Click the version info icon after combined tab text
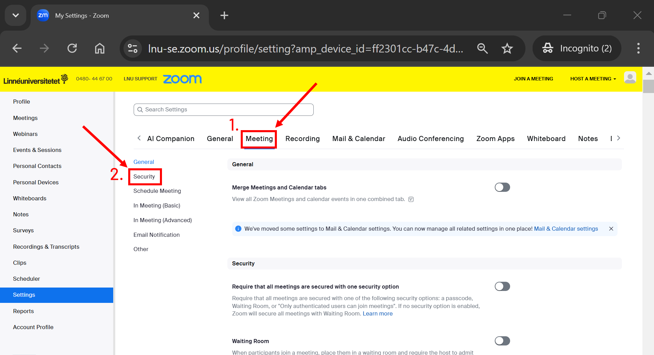654x355 pixels. [411, 199]
